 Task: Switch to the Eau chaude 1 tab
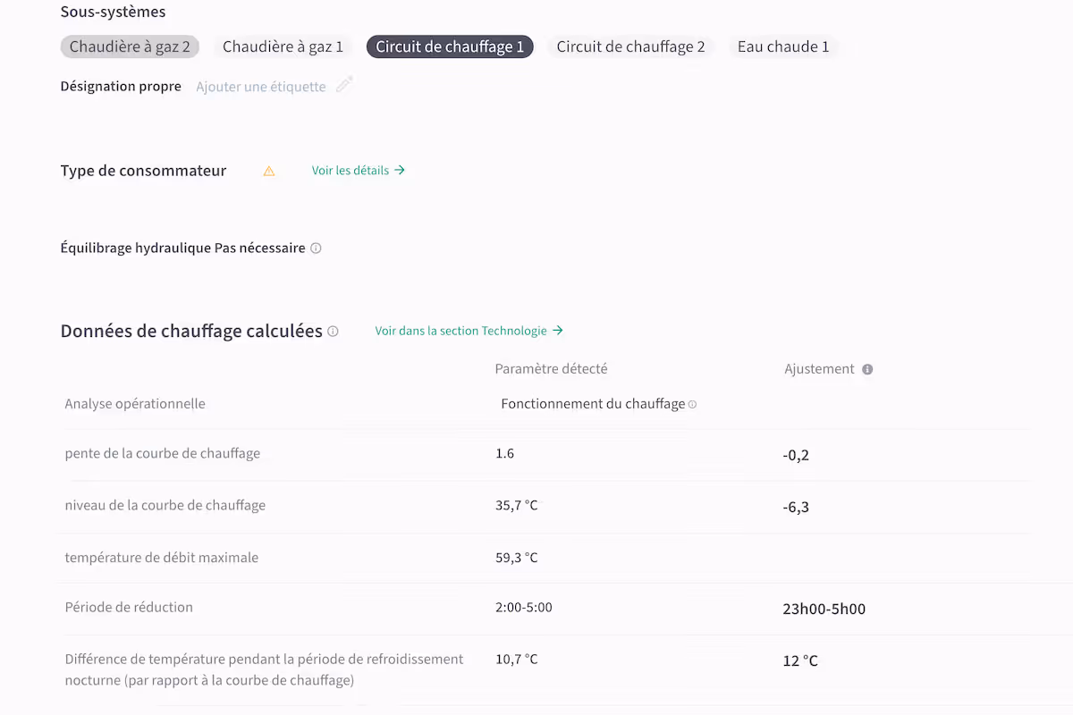click(783, 46)
